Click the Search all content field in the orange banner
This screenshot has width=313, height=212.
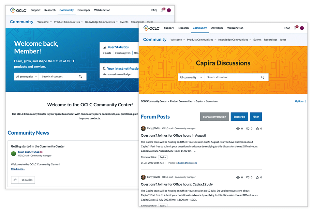click(231, 77)
